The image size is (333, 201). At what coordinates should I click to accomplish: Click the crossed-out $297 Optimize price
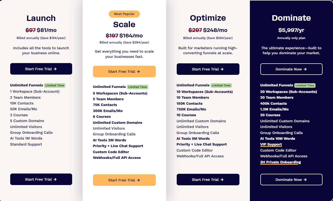click(195, 30)
